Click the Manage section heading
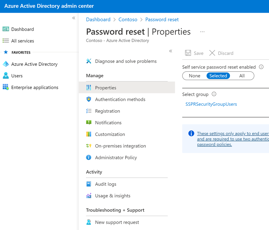This screenshot has width=269, height=230. (x=95, y=75)
